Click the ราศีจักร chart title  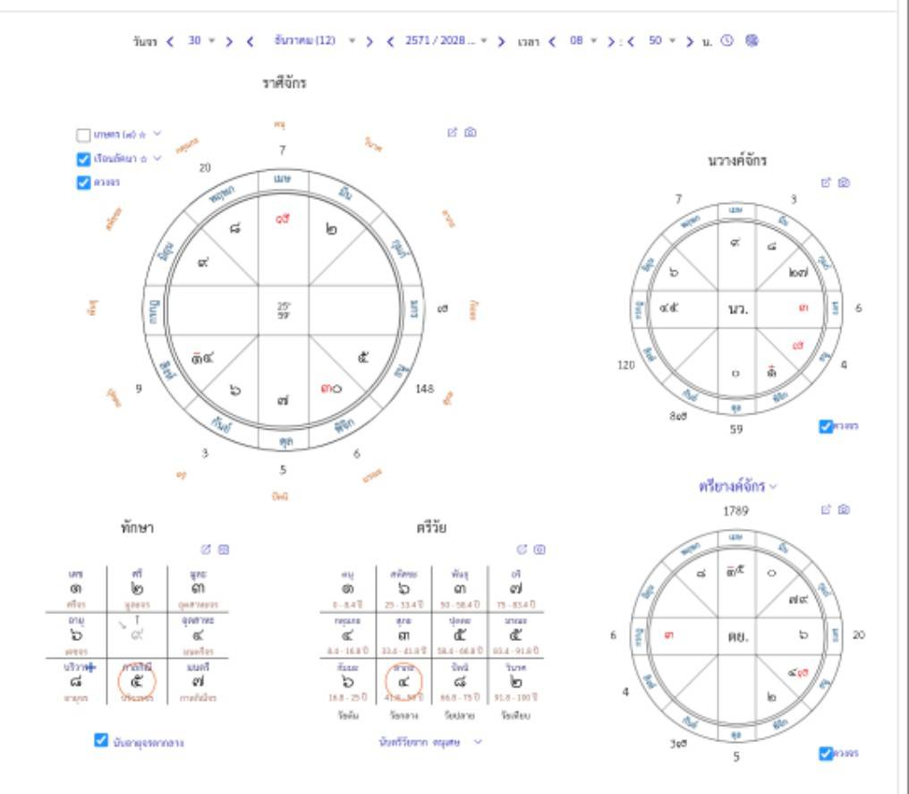(x=285, y=83)
